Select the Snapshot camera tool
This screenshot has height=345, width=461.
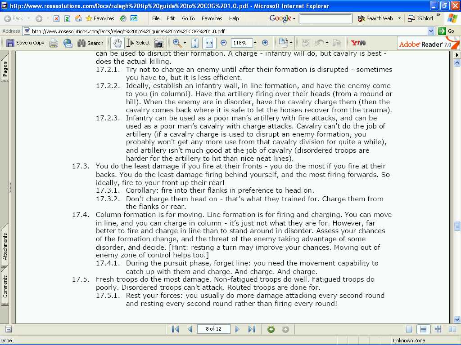pyautogui.click(x=159, y=43)
